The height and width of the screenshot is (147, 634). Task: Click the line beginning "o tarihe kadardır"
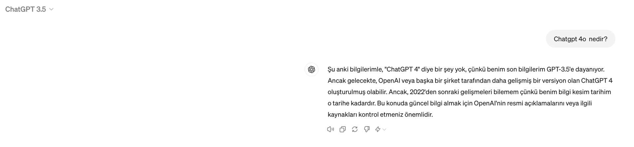point(460,103)
